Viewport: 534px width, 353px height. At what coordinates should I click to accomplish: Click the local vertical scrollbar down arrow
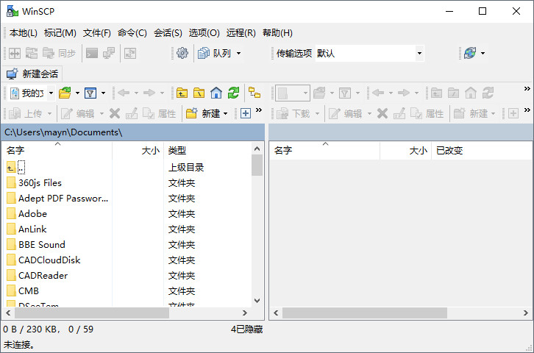pyautogui.click(x=257, y=301)
